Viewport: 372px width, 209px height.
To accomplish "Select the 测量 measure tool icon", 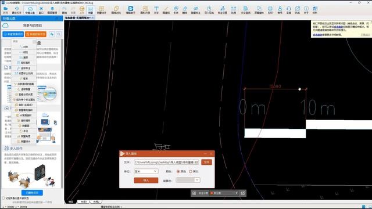I will (x=91, y=10).
